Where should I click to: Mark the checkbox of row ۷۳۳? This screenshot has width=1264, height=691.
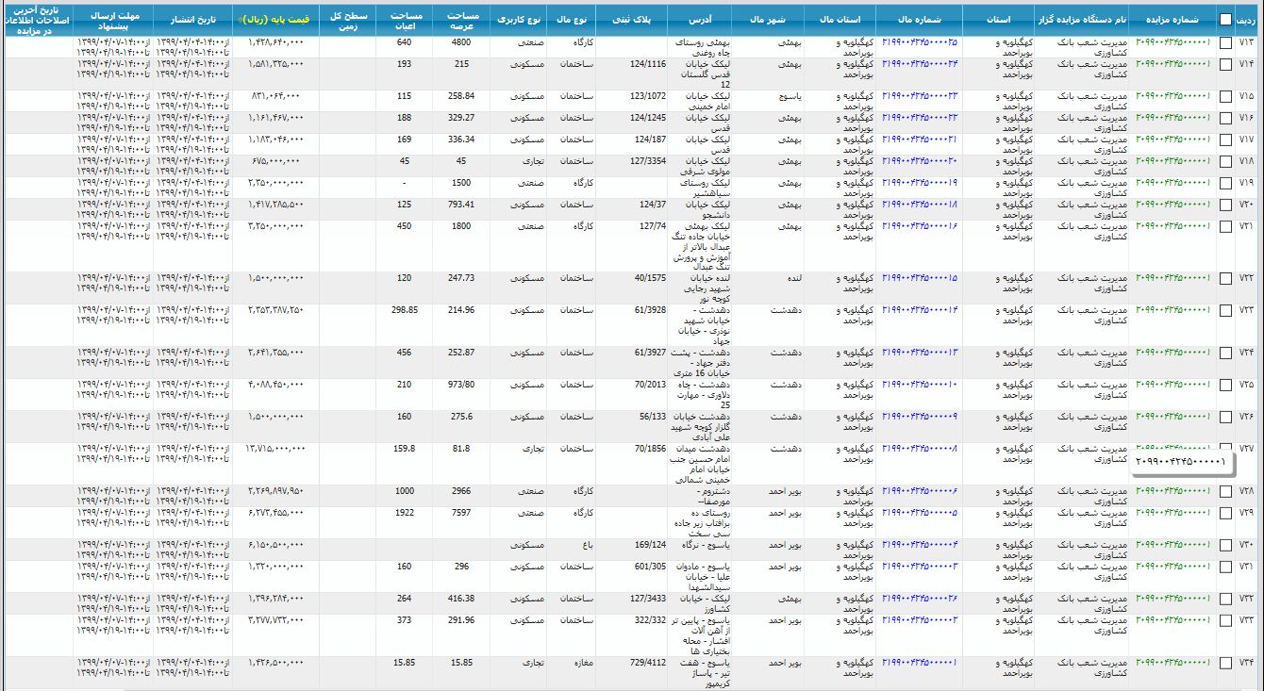coord(1224,621)
